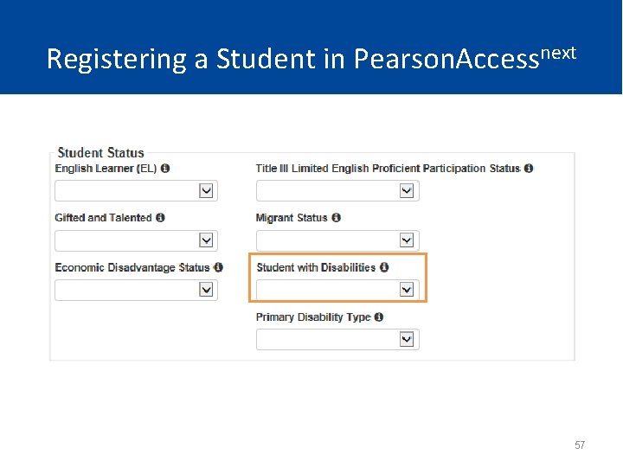Open the Primary Disability Type dropdown arrow
Screen dimensions: 623x467
point(407,340)
